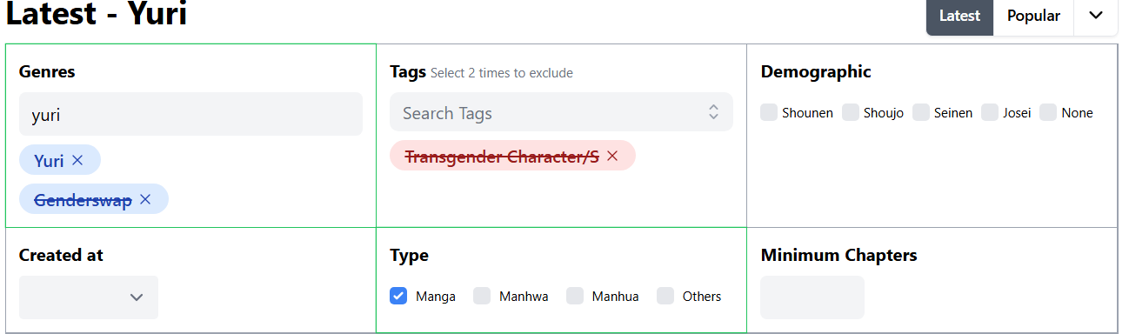The width and height of the screenshot is (1129, 334).
Task: Open the Created at dropdown
Action: pos(89,297)
